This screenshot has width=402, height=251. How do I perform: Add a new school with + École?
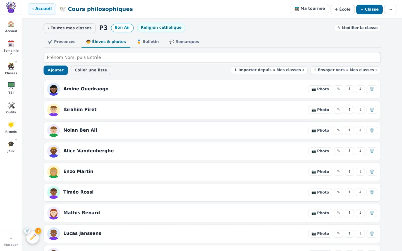(x=343, y=9)
